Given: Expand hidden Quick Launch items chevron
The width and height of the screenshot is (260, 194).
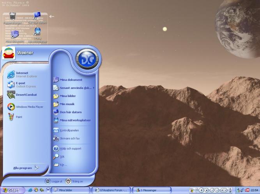Looking at the screenshot, I should pyautogui.click(x=48, y=190).
